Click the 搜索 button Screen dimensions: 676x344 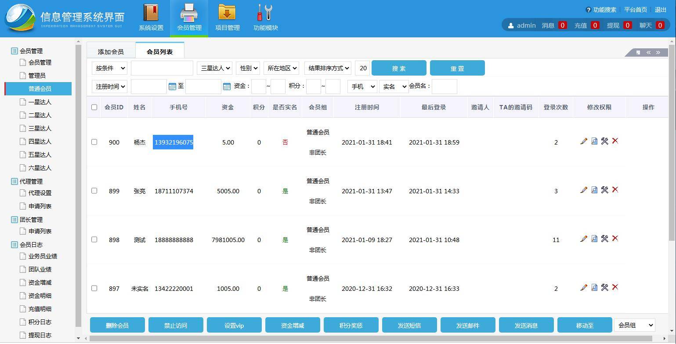pos(398,68)
